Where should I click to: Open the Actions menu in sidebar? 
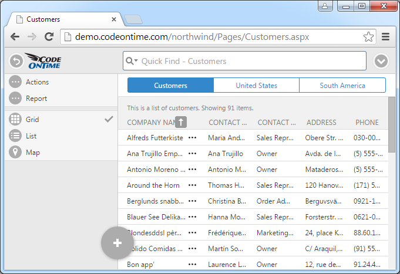(x=16, y=82)
